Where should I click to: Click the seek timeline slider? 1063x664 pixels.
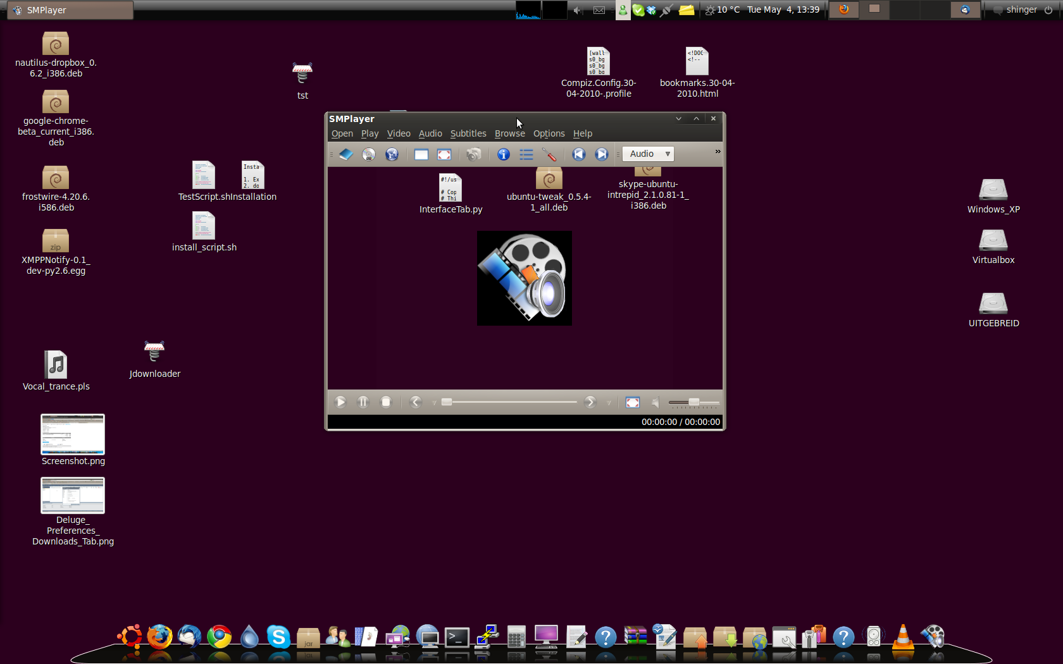click(x=510, y=402)
